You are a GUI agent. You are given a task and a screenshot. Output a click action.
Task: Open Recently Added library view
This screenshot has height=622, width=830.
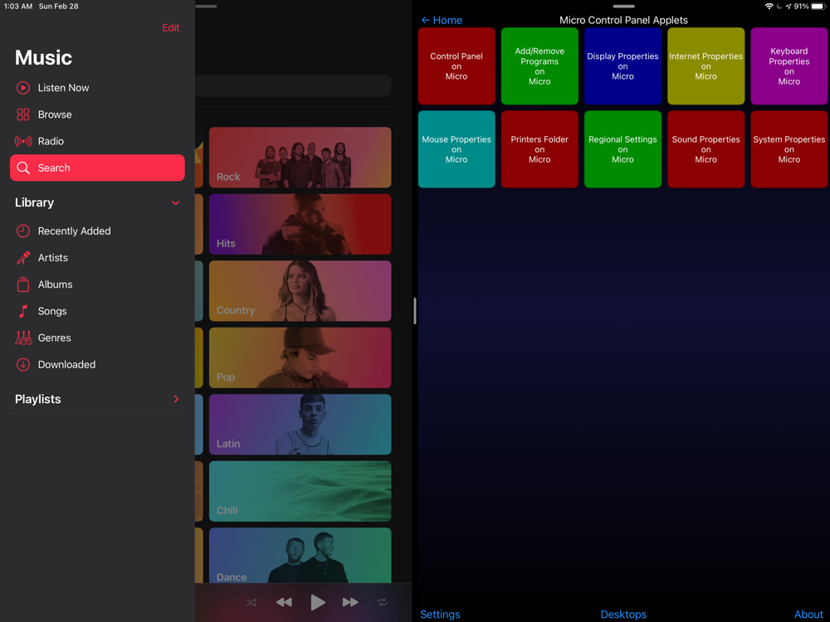pyautogui.click(x=97, y=231)
